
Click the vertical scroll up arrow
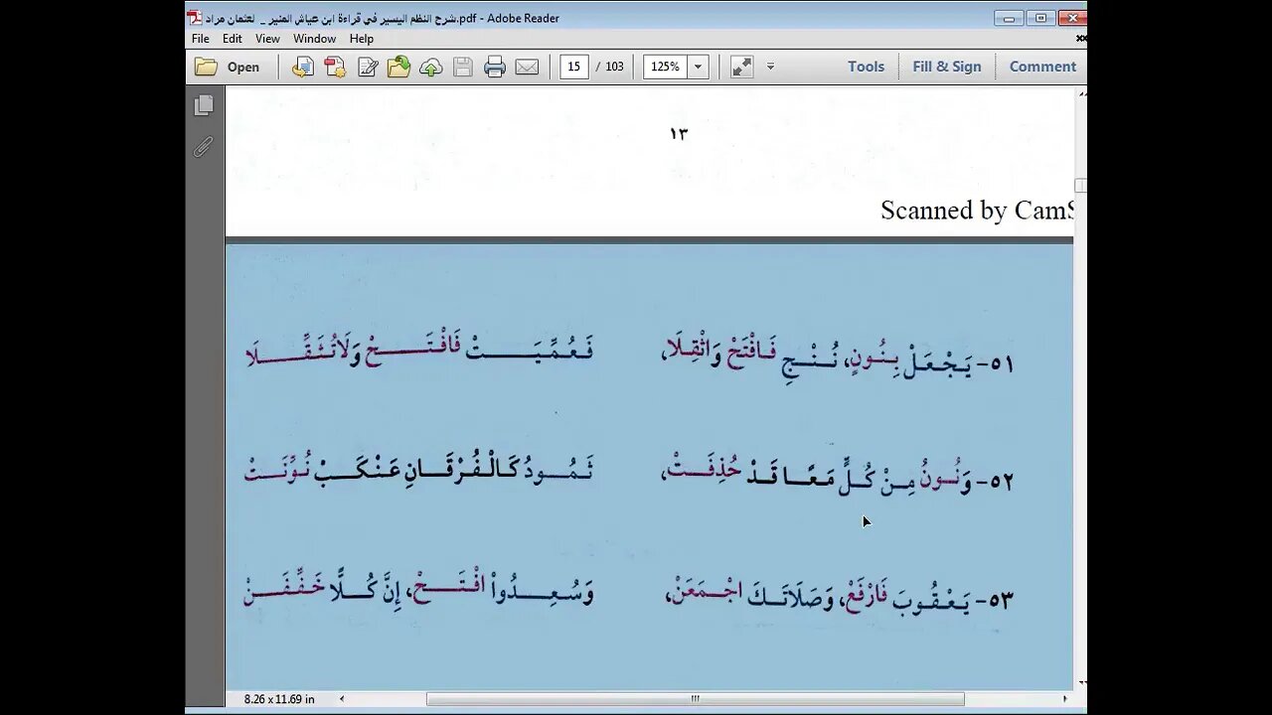[x=1081, y=92]
